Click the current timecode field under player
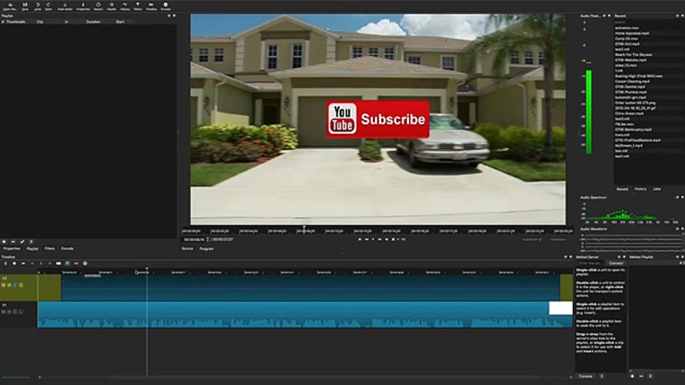685x385 pixels. coord(194,240)
